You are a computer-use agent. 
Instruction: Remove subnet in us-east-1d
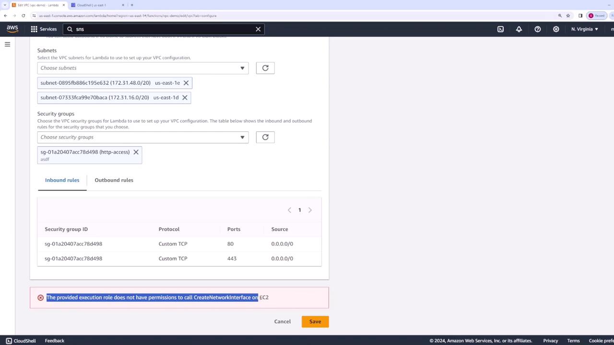tap(185, 97)
